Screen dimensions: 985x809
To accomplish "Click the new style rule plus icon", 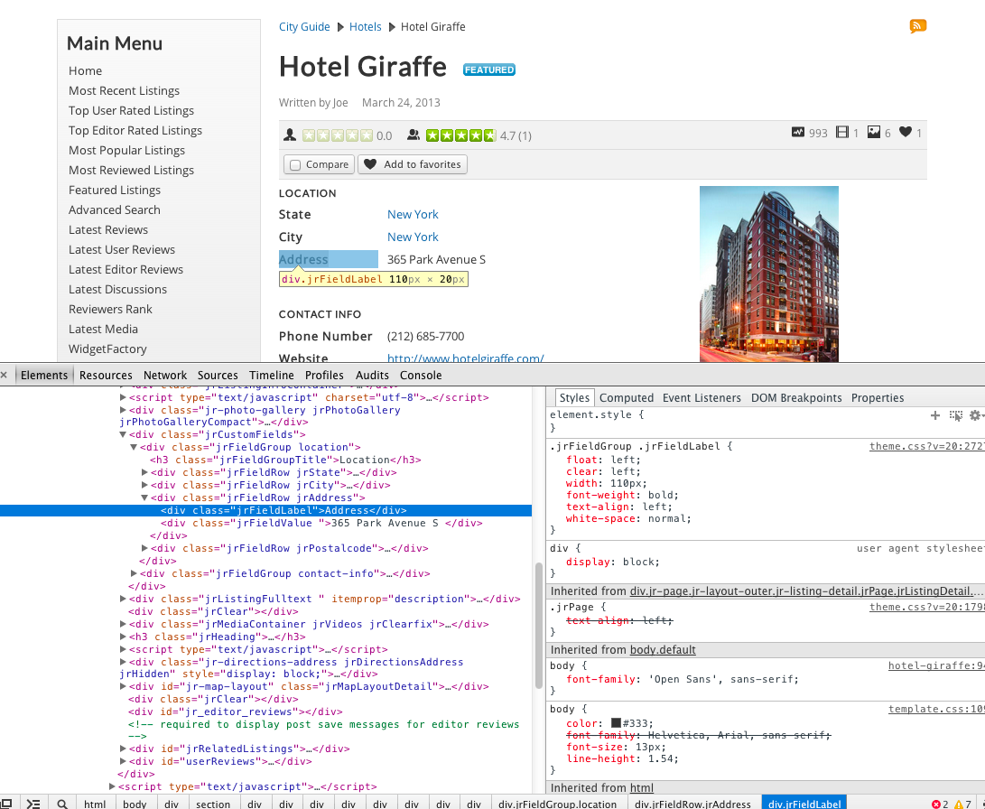I will click(x=935, y=415).
